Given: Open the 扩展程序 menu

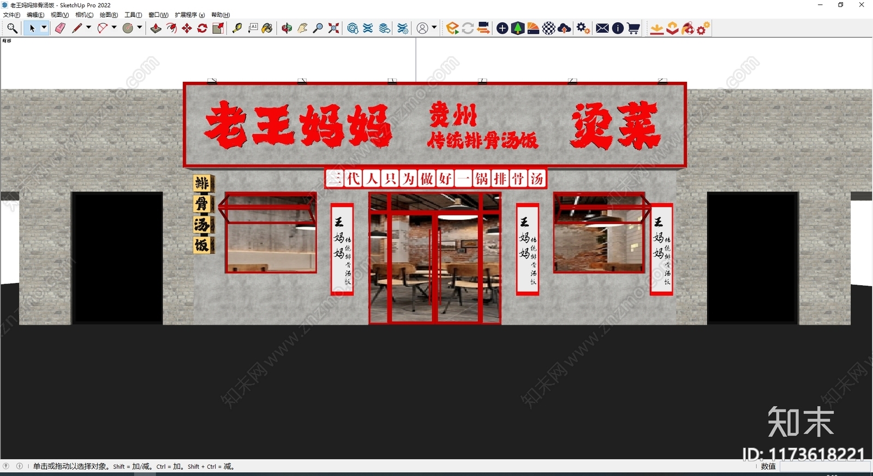Looking at the screenshot, I should point(190,15).
